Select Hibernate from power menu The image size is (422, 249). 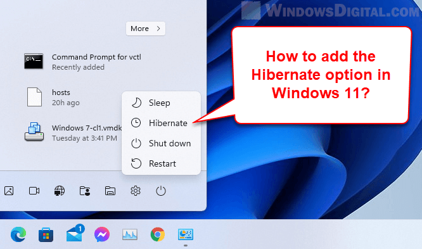point(161,123)
